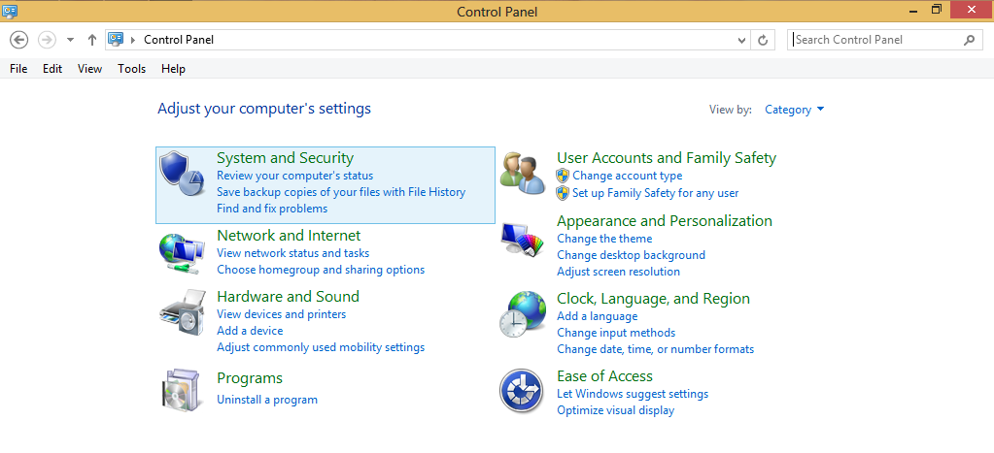Open the File menu

coord(18,68)
